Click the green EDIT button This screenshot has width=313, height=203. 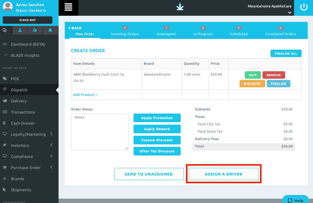tap(253, 75)
